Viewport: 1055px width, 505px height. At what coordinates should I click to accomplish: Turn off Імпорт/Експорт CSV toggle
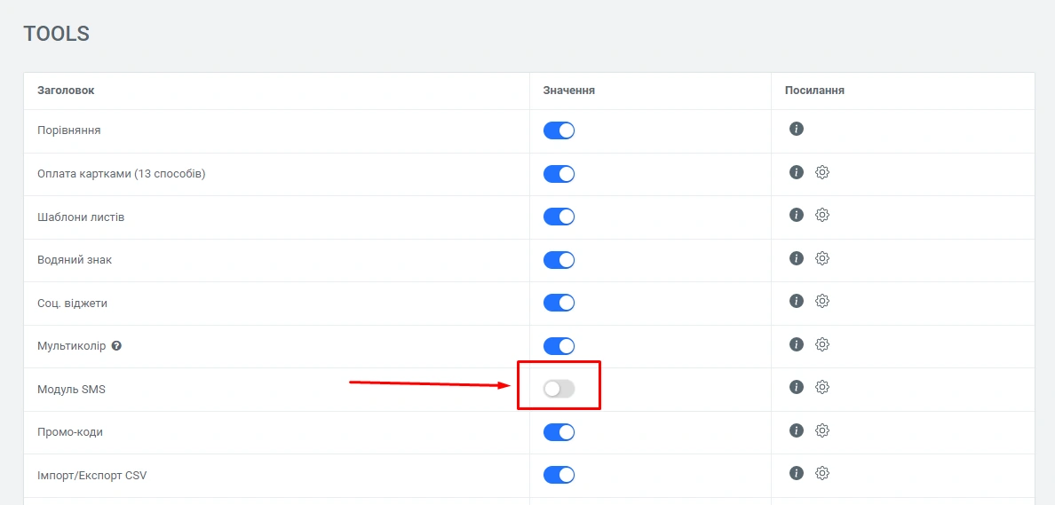pos(559,475)
